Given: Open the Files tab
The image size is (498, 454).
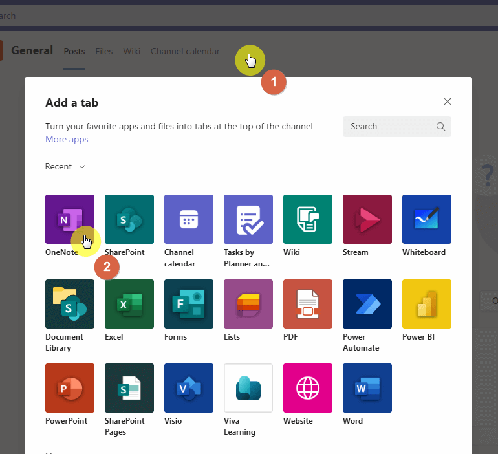Looking at the screenshot, I should [x=104, y=51].
